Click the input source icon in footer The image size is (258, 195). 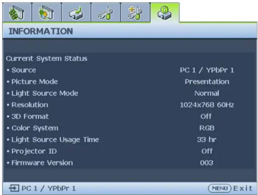pos(14,188)
